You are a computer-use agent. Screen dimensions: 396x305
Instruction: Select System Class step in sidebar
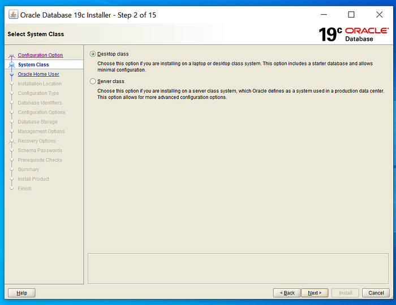coord(33,64)
